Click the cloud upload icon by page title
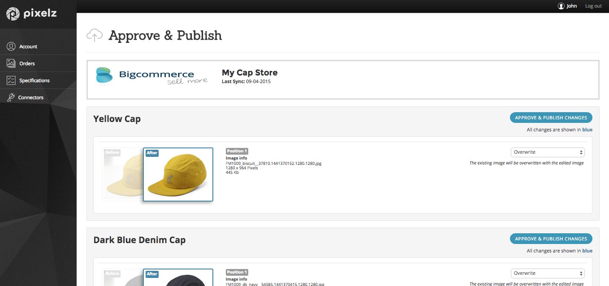The height and width of the screenshot is (286, 609). coord(95,35)
